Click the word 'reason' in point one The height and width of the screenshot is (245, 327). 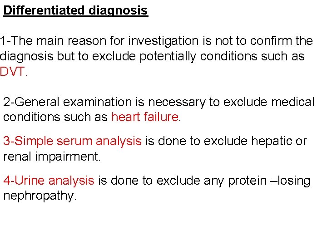87,41
